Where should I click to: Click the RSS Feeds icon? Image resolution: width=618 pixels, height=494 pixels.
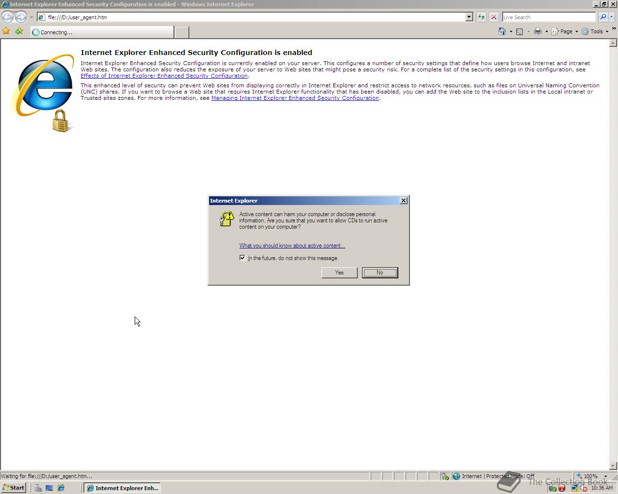520,31
